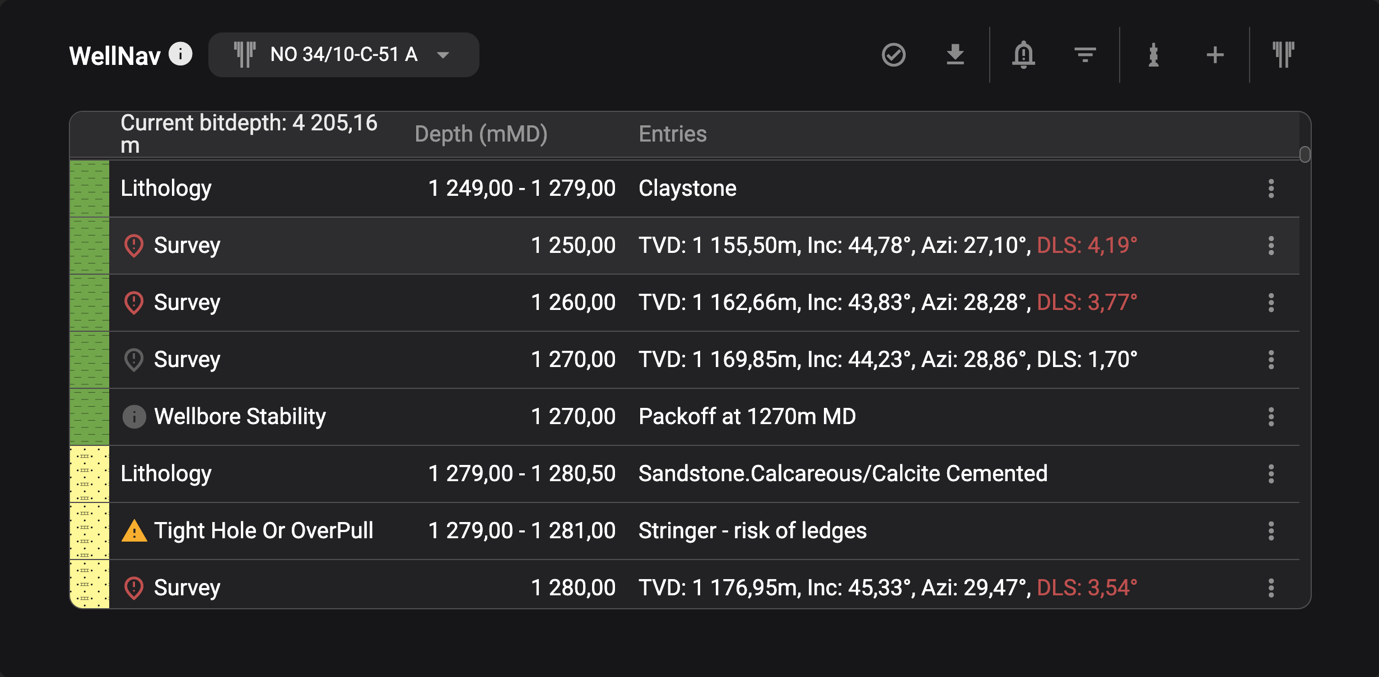Click the wellbore icon at toolbar far right
Viewport: 1379px width, 677px height.
tap(1283, 55)
